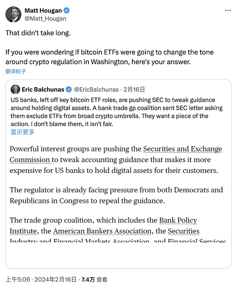
Task: Open the American Bankers Association link
Action: tap(102, 231)
